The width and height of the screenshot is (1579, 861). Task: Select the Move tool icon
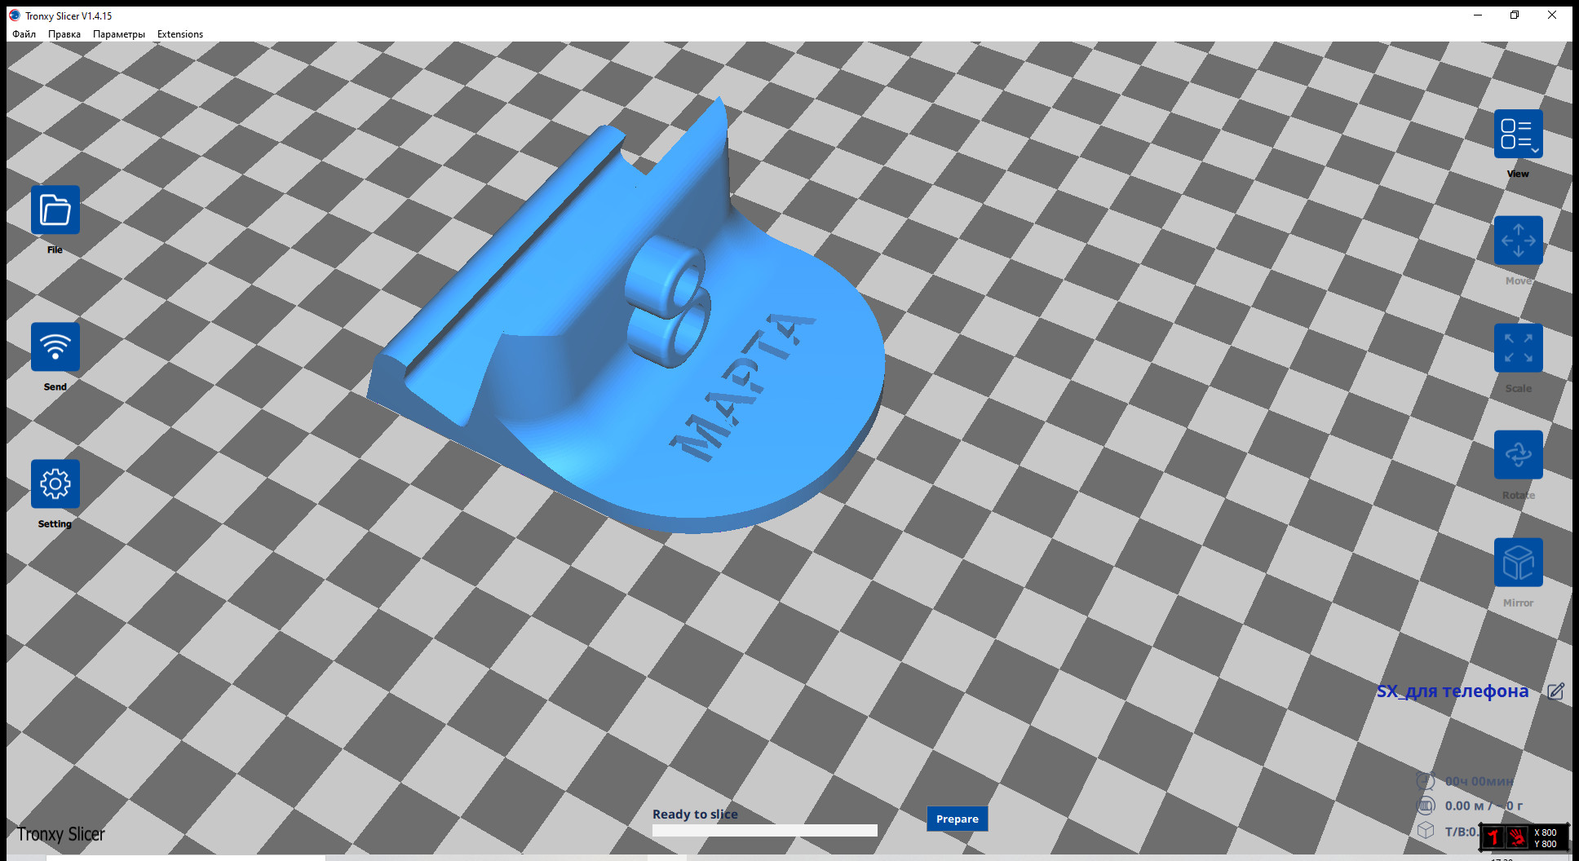[1518, 241]
